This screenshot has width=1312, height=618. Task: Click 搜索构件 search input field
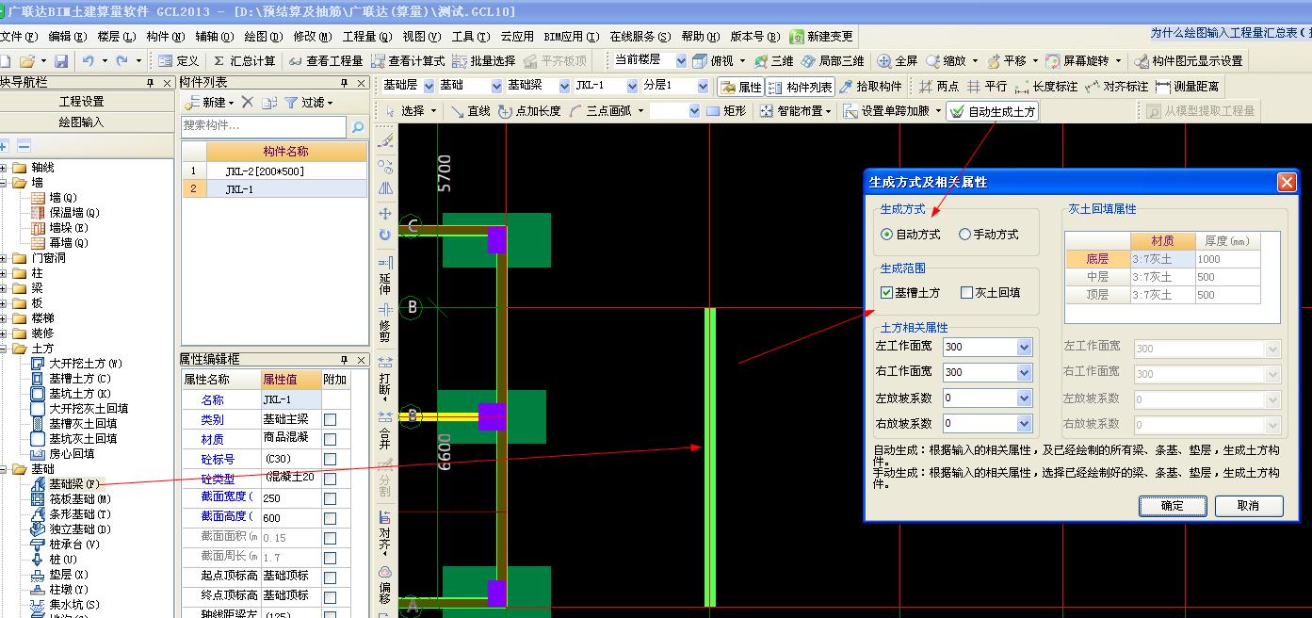264,126
